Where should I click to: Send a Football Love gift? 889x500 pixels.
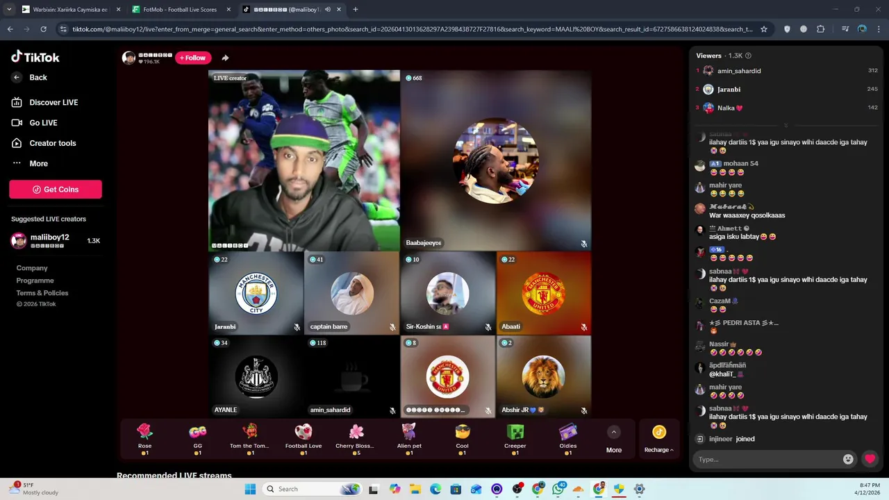[304, 439]
